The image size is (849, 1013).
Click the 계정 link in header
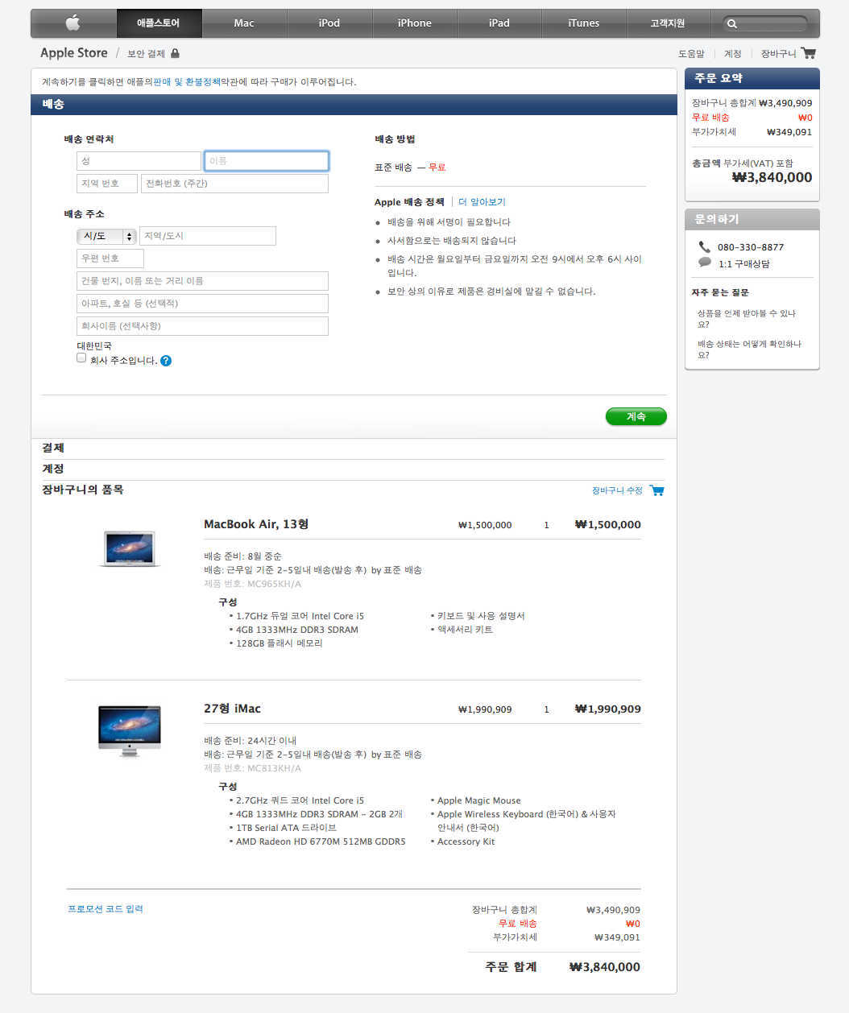732,54
